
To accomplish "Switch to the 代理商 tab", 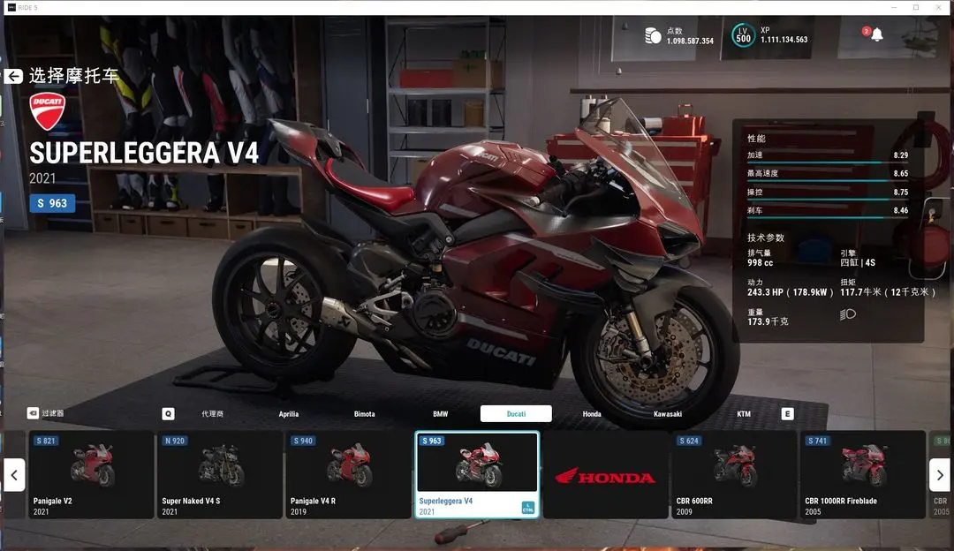I will [x=212, y=413].
